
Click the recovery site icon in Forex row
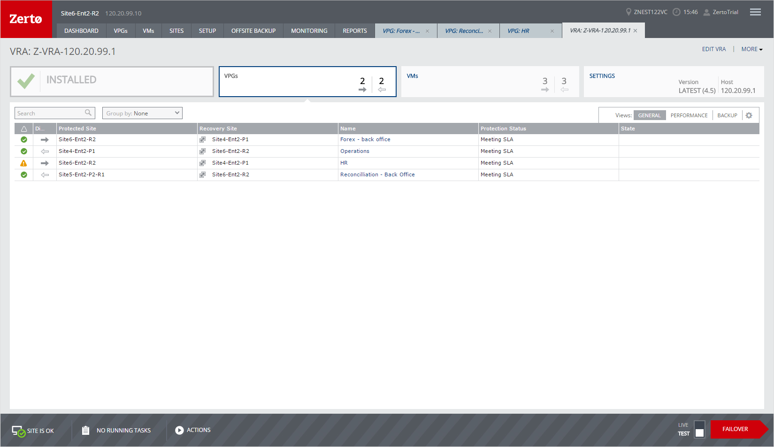[203, 140]
